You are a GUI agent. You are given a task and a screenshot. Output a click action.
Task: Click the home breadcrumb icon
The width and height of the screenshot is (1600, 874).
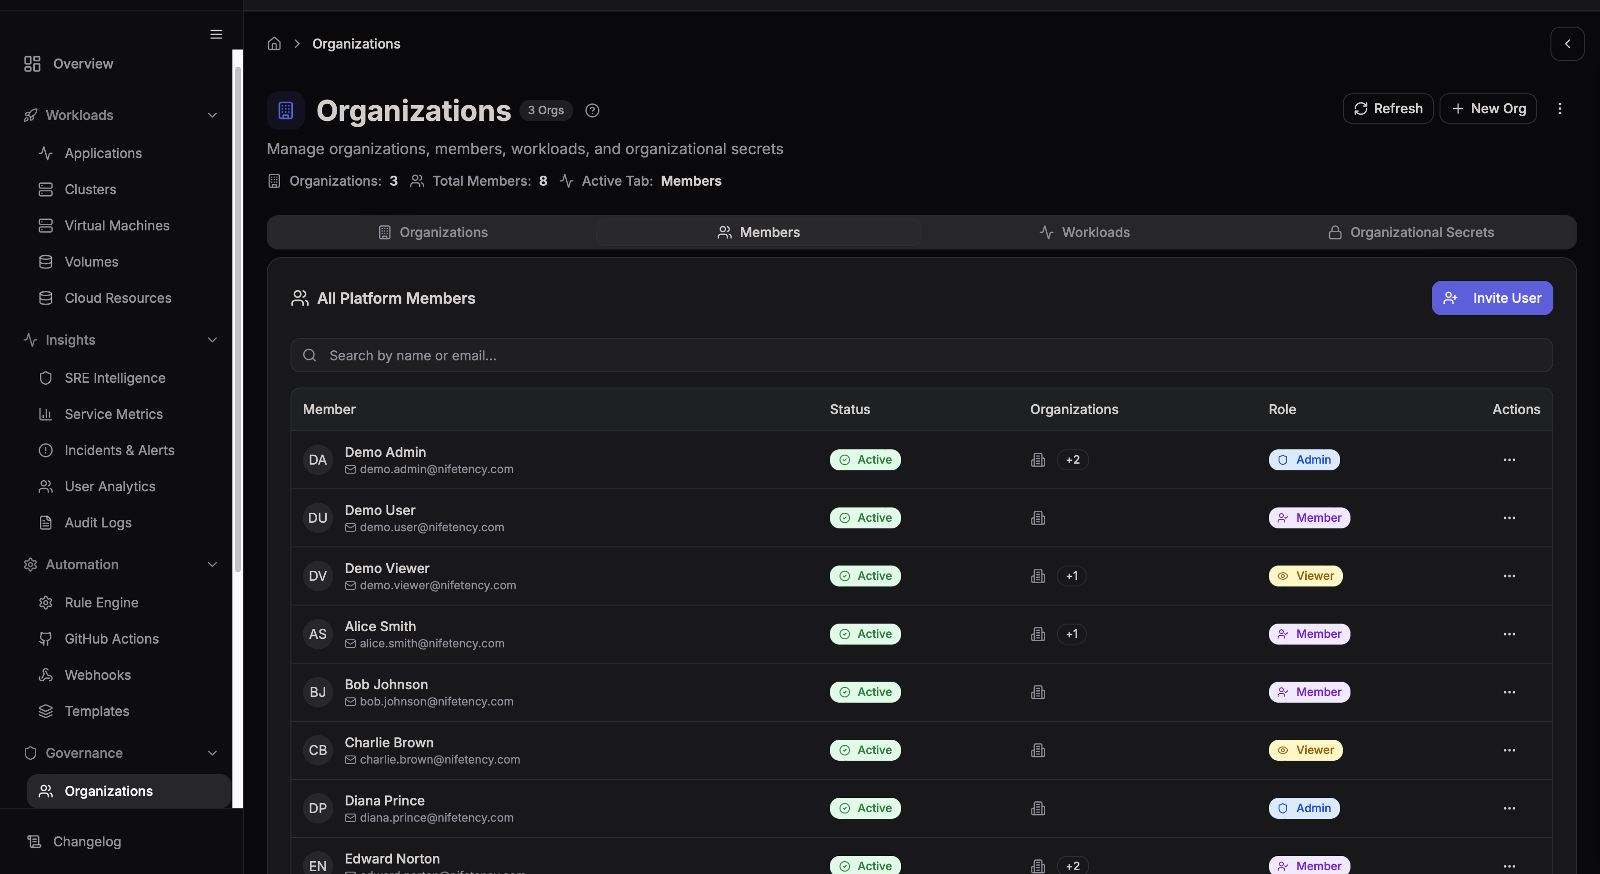[x=274, y=43]
